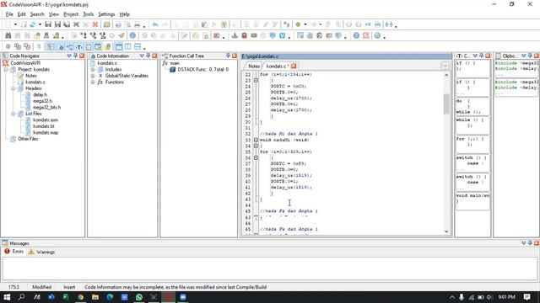
Task: Open the editor tab list dropdown
Action: (445, 66)
